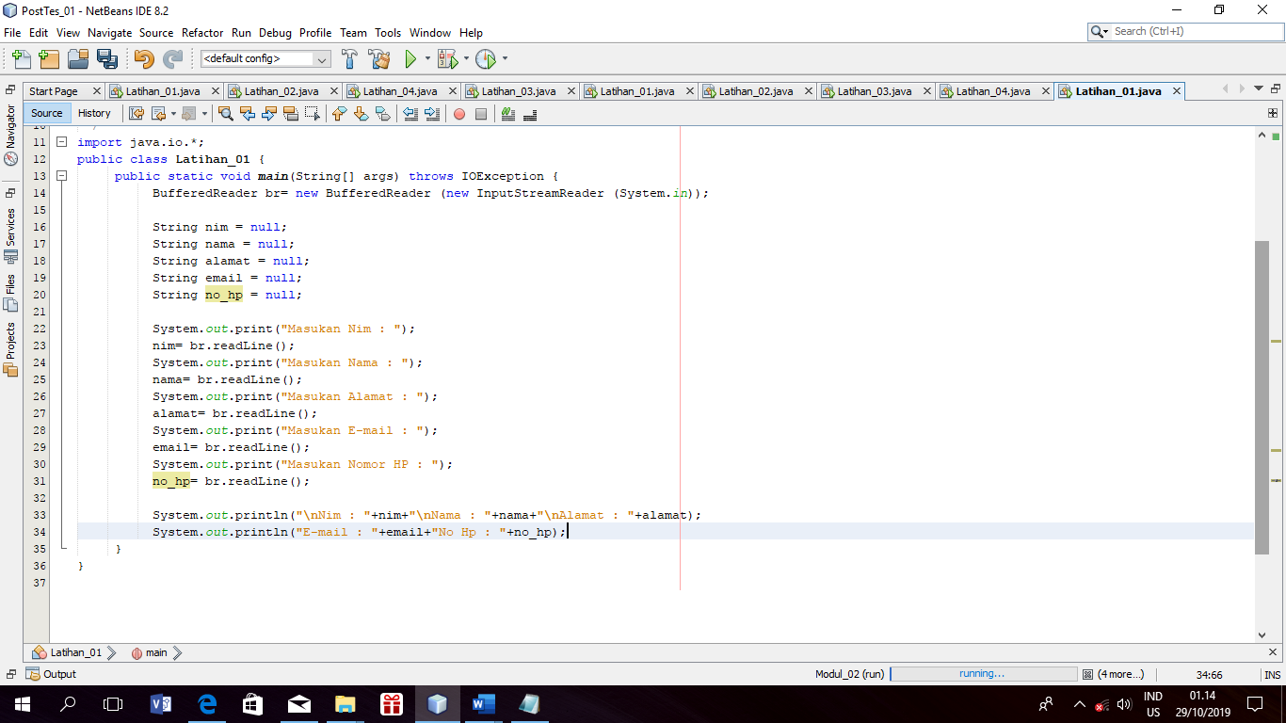Click the editor vertical scrollbar thumb
This screenshot has height=723, width=1286.
pyautogui.click(x=1262, y=398)
